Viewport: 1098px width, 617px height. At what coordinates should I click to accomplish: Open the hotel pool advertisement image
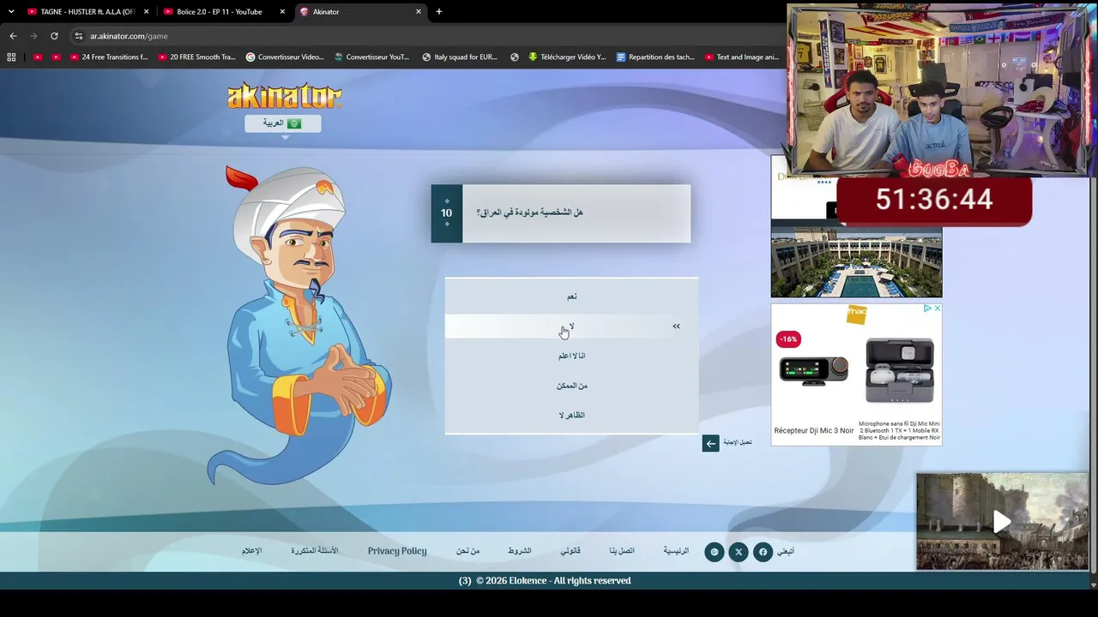tap(856, 262)
